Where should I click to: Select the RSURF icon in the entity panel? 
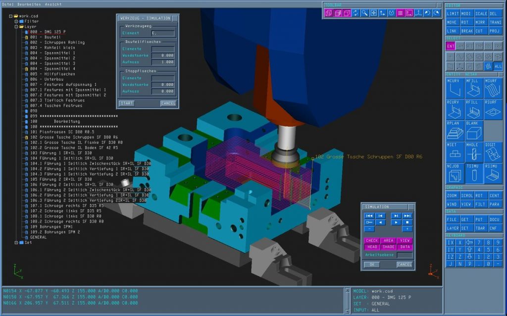tap(493, 110)
